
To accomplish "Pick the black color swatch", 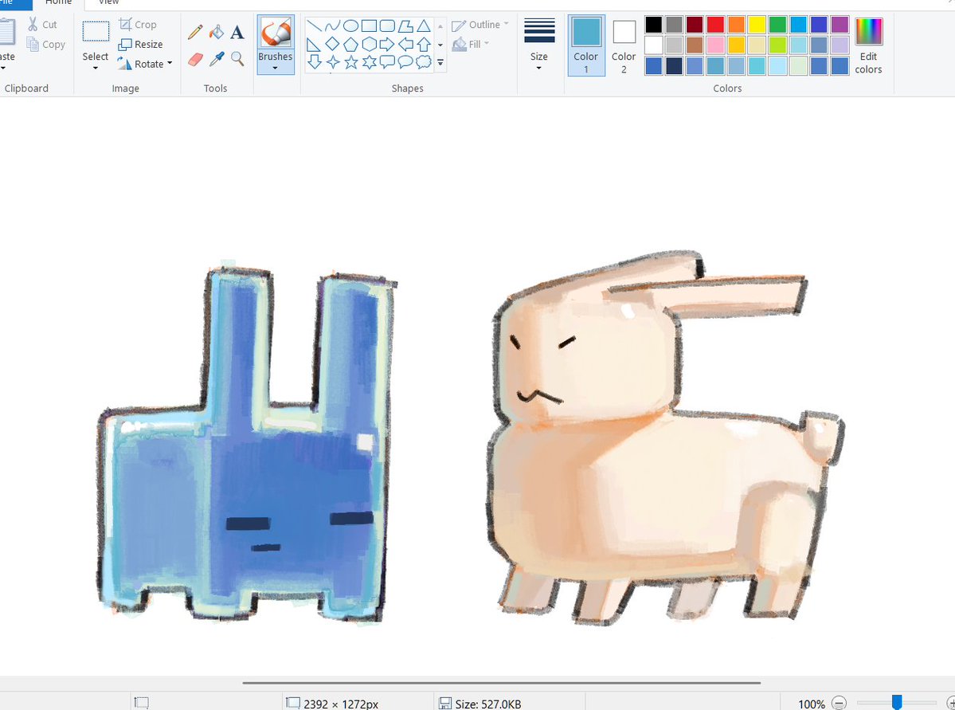I will (653, 25).
